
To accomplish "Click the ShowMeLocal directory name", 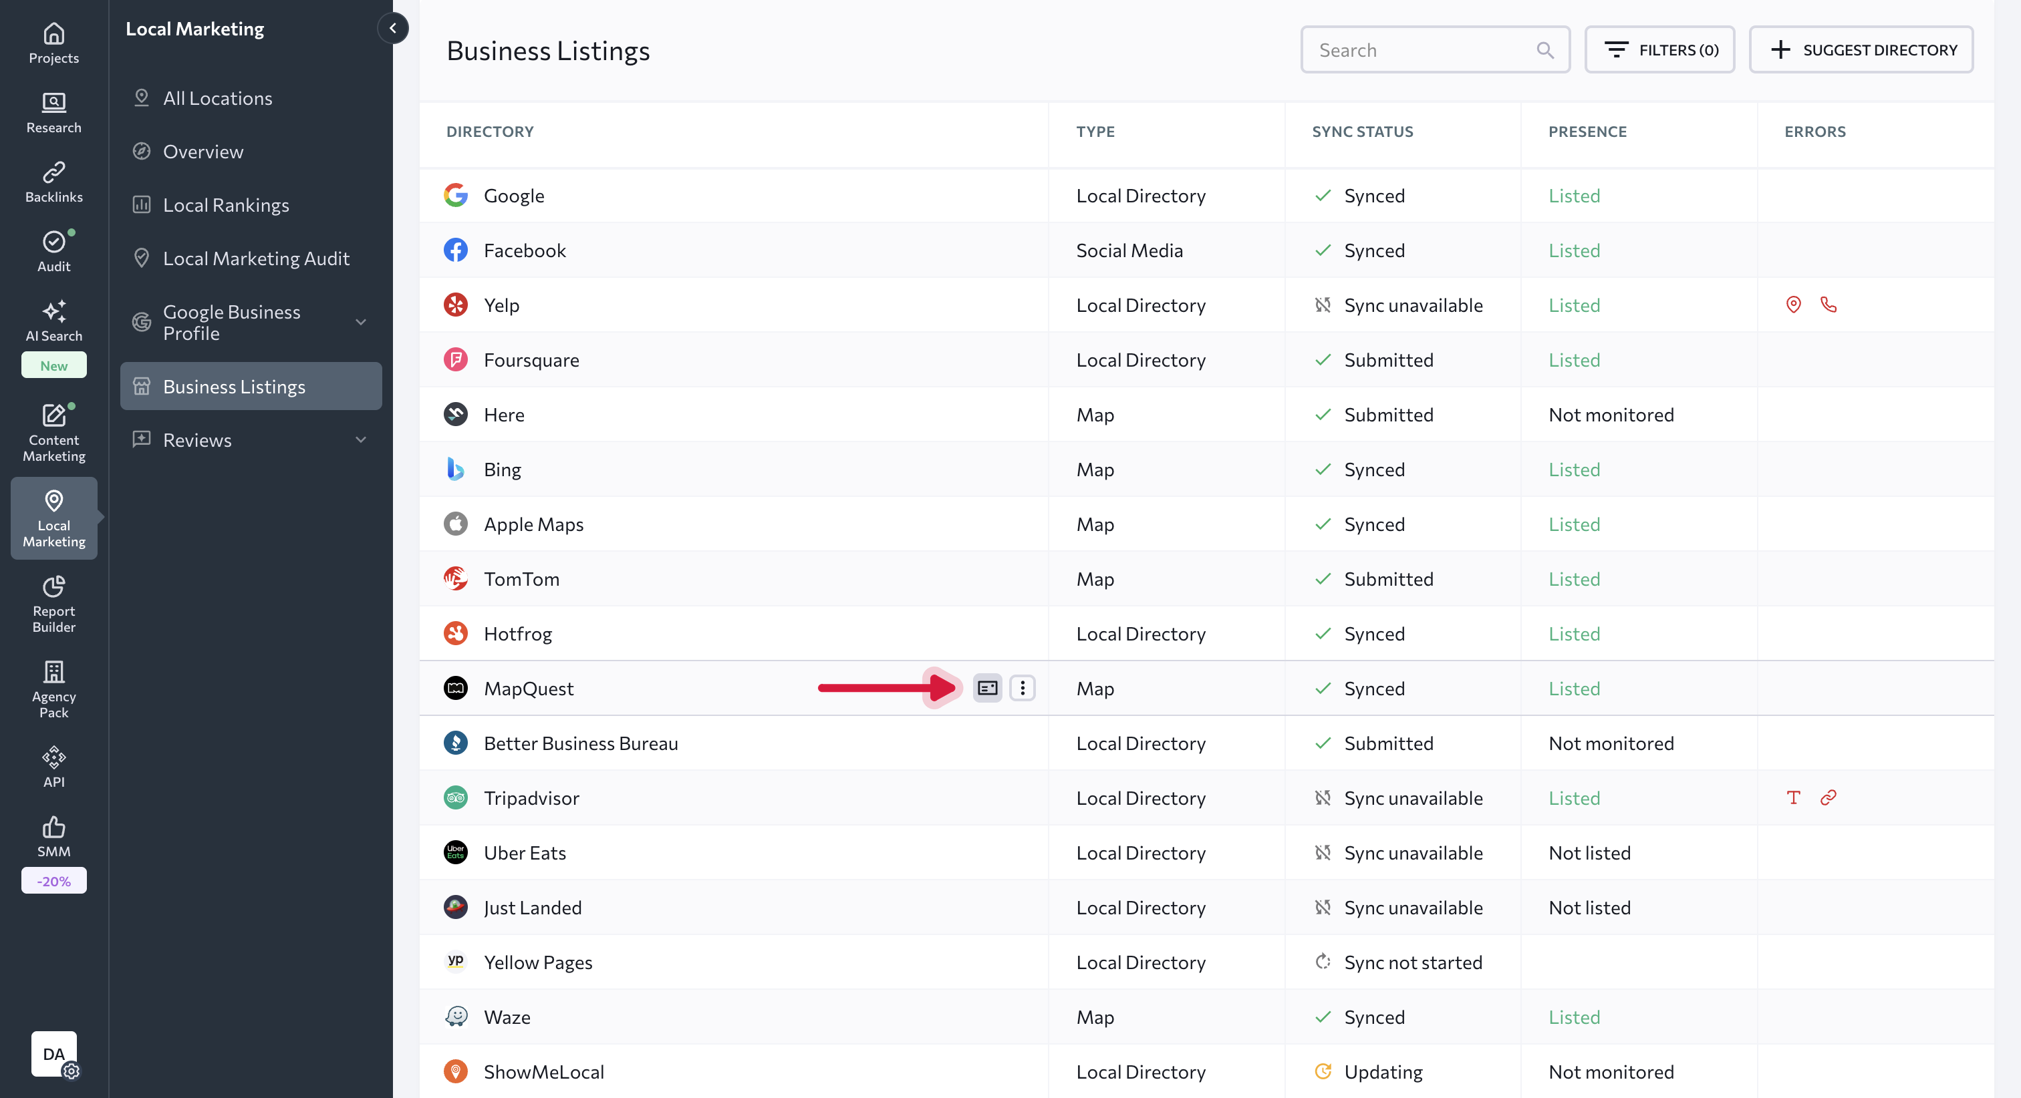I will 544,1071.
